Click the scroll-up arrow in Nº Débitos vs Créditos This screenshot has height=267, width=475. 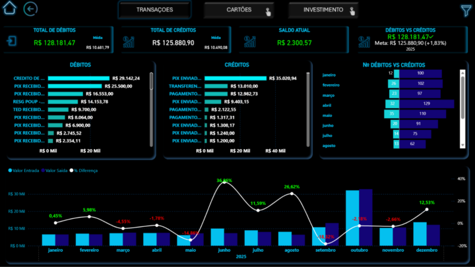(462, 73)
